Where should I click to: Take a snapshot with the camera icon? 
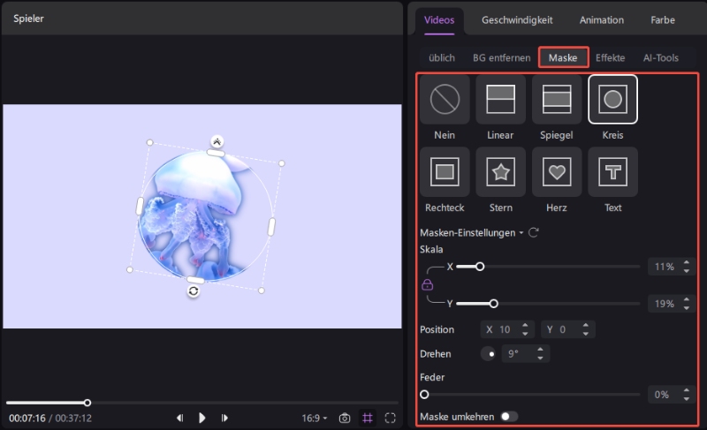[x=345, y=418]
